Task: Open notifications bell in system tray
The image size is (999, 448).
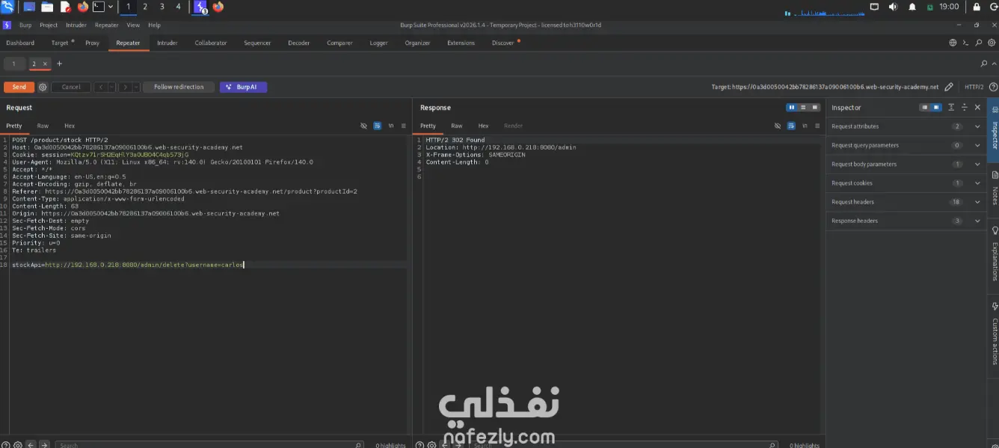Action: pyautogui.click(x=912, y=7)
